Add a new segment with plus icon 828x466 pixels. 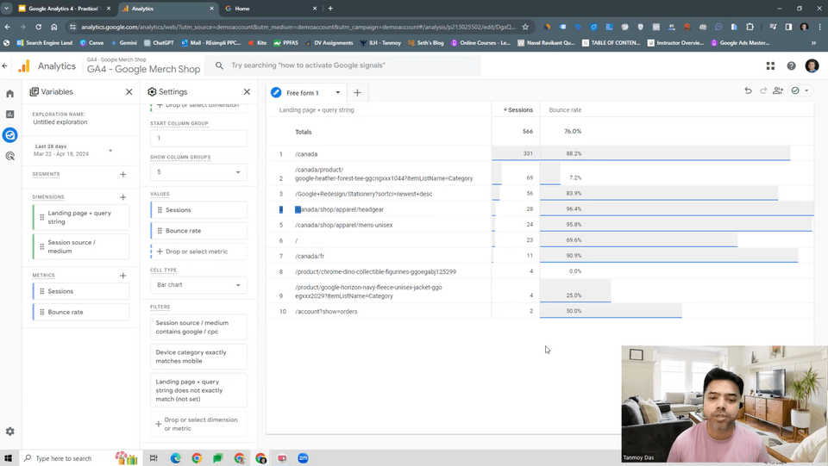tap(123, 175)
